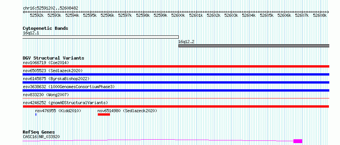Click the 52594k ruler tick label
Viewport: 340px width, 145px height.
click(x=72, y=15)
